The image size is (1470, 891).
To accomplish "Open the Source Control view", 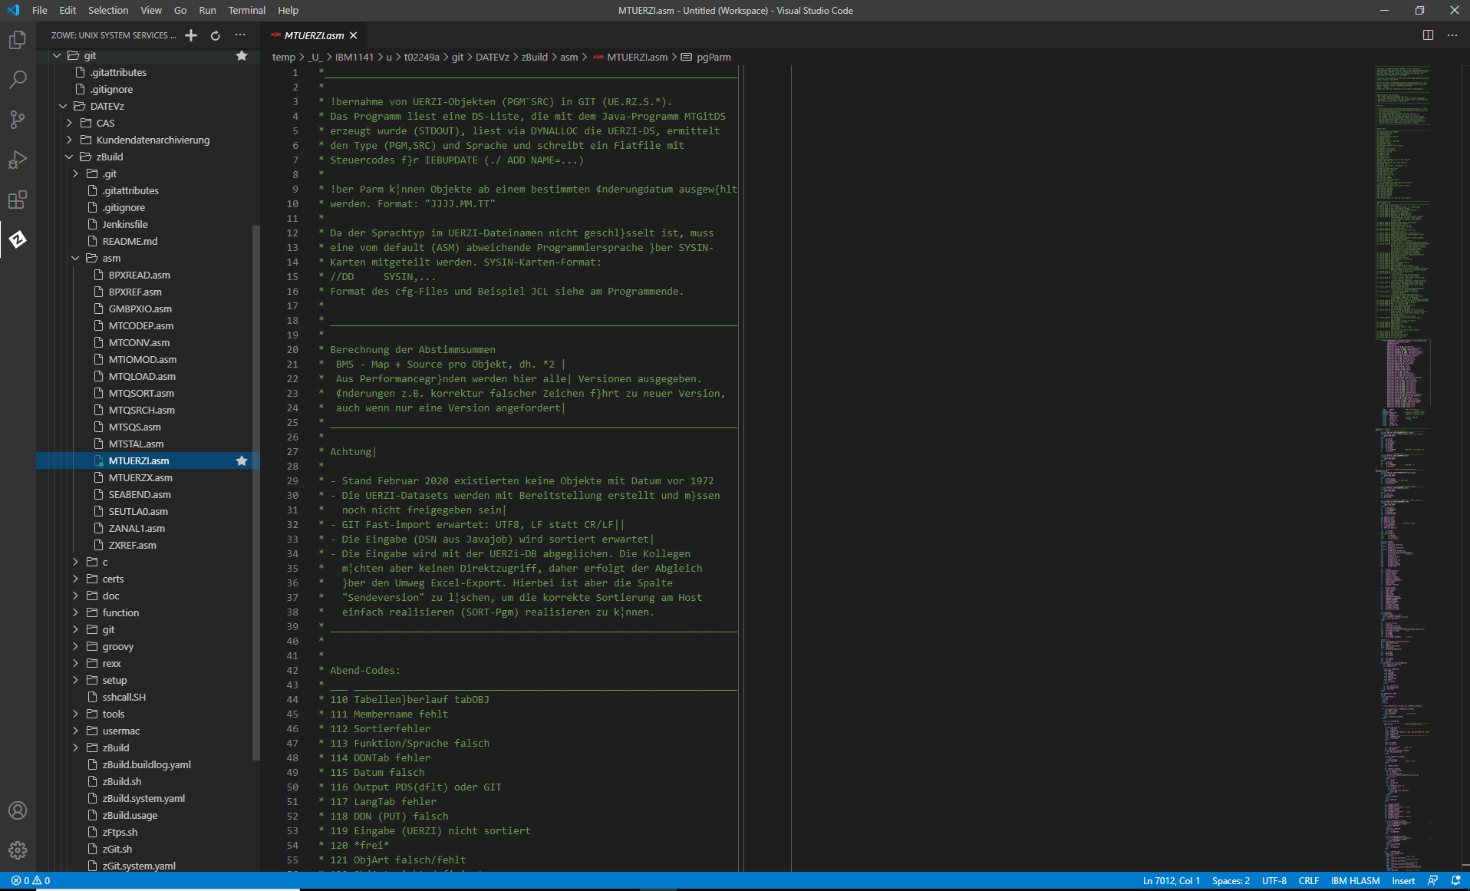I will pos(18,119).
